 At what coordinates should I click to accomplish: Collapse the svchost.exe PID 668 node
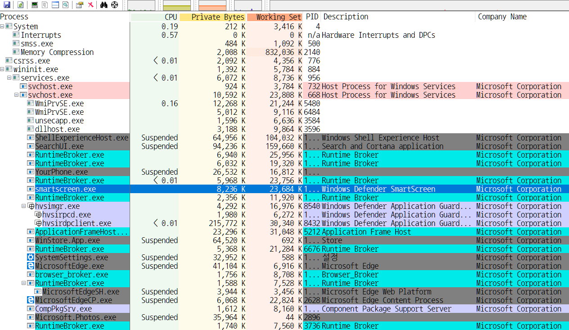pos(17,95)
